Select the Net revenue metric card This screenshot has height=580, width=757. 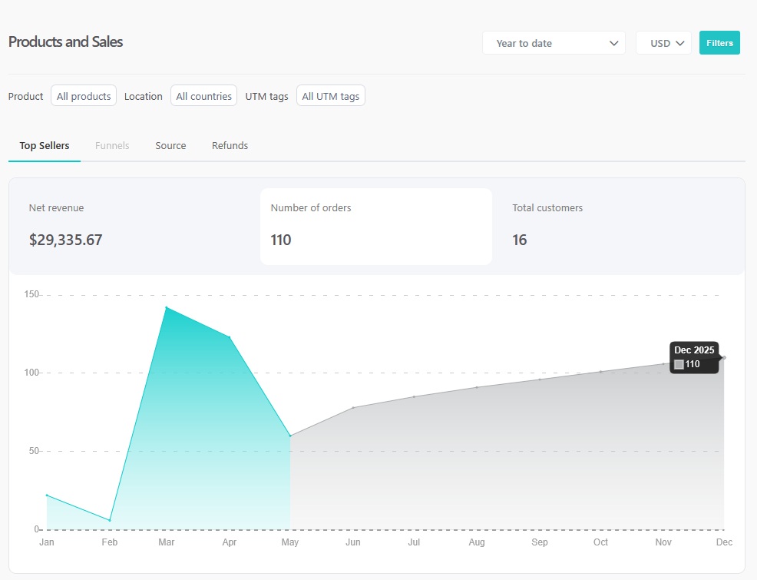click(x=134, y=227)
